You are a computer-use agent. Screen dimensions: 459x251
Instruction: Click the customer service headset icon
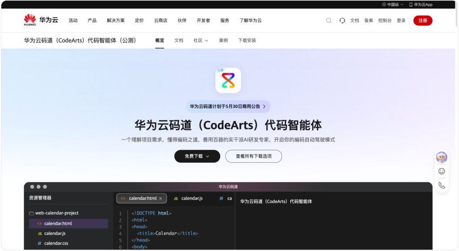coord(342,21)
